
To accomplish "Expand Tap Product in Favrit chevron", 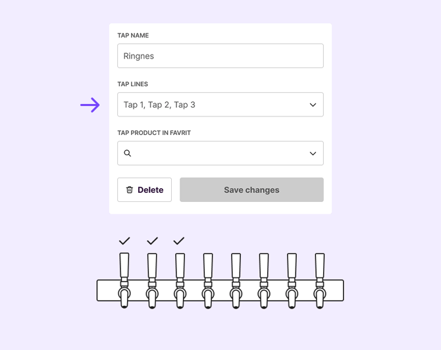I will click(313, 153).
